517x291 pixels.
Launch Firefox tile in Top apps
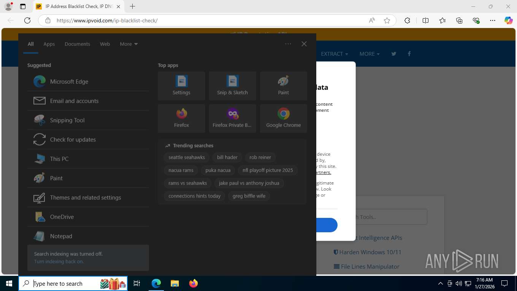coord(181,119)
